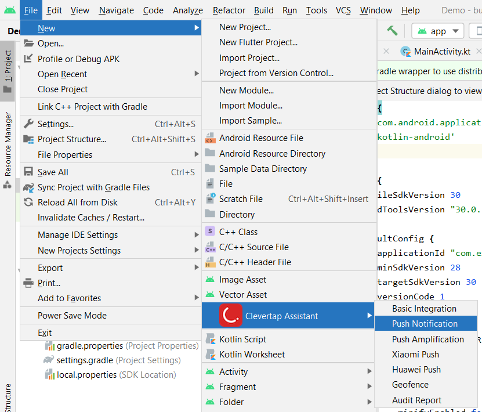This screenshot has width=482, height=412.
Task: Click the Profile or Debug APK icon
Action: click(x=28, y=59)
